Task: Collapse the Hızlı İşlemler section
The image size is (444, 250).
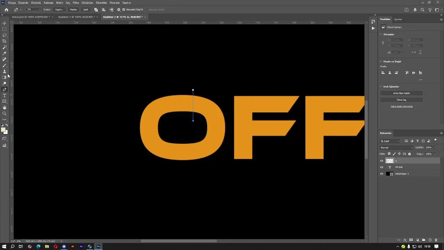Action: [x=381, y=86]
